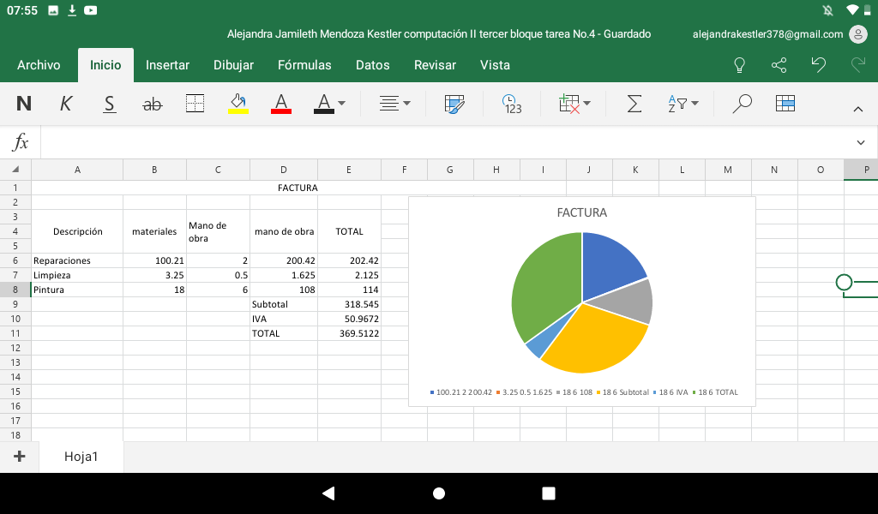Open the text alignment dropdown
Screen dimensions: 878x514
point(394,104)
